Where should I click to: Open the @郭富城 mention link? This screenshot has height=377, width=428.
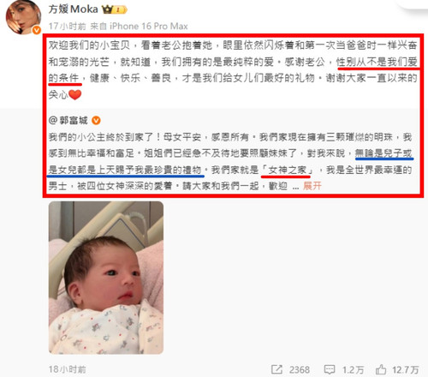pos(68,121)
